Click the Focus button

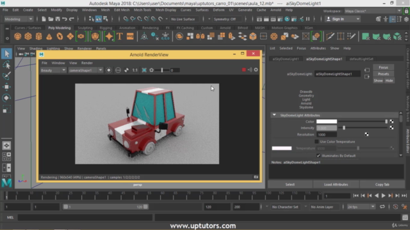click(x=383, y=67)
